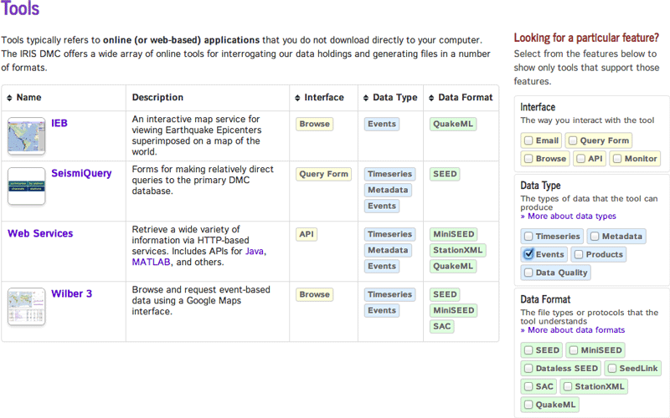The image size is (670, 418).
Task: Check the Dataless SEED format filter
Action: (528, 368)
